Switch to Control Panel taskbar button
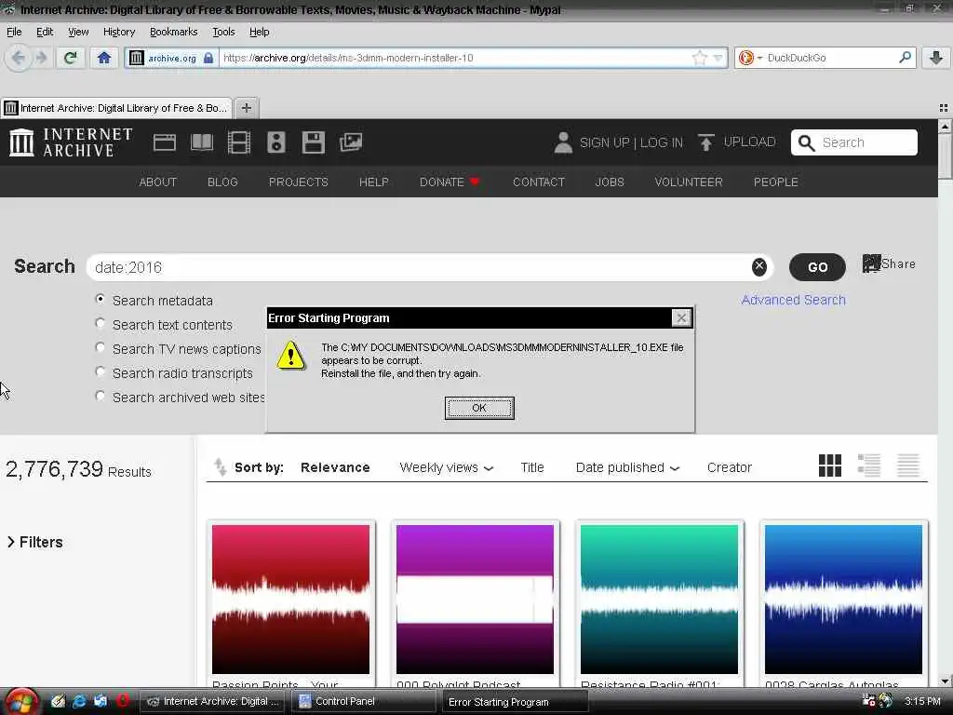The image size is (953, 715). point(363,702)
